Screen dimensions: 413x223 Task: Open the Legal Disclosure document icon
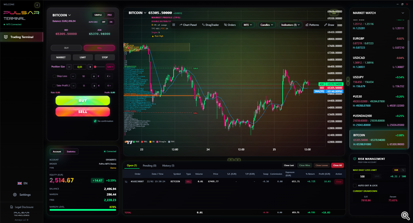(12, 207)
